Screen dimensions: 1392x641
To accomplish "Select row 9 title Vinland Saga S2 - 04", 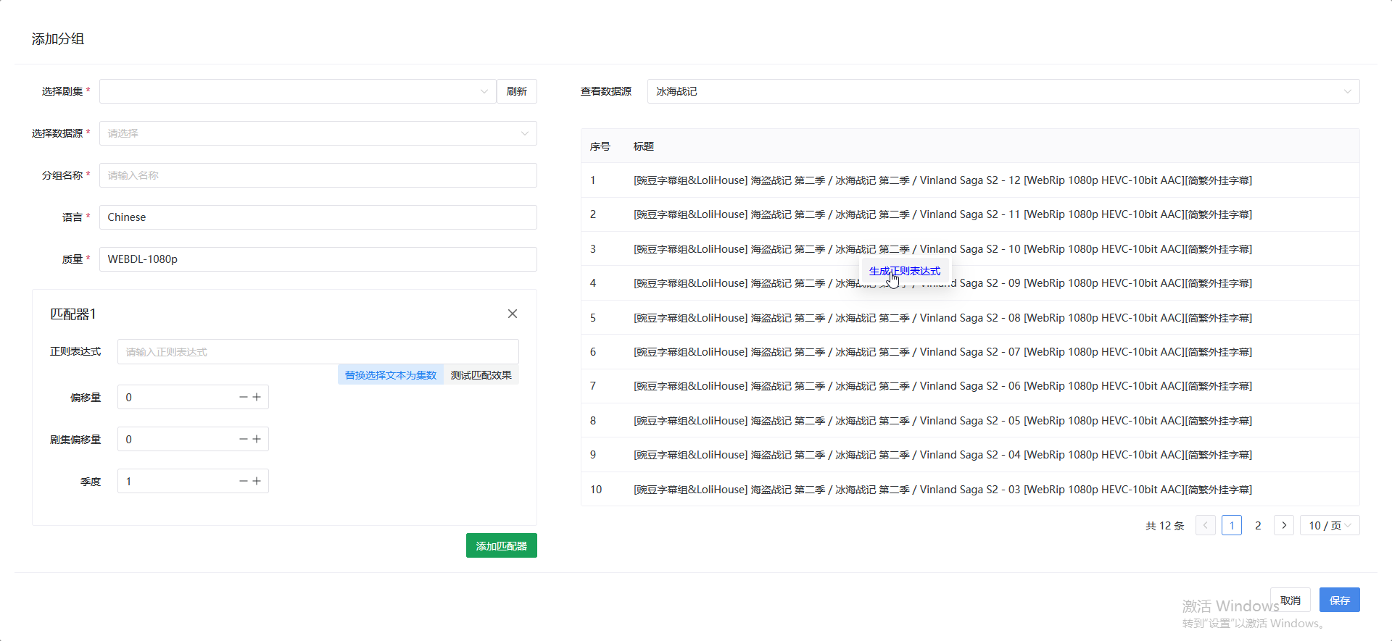I will pyautogui.click(x=942, y=455).
